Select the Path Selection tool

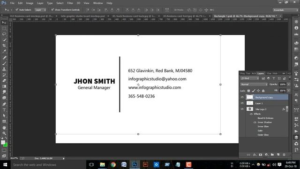4,115
